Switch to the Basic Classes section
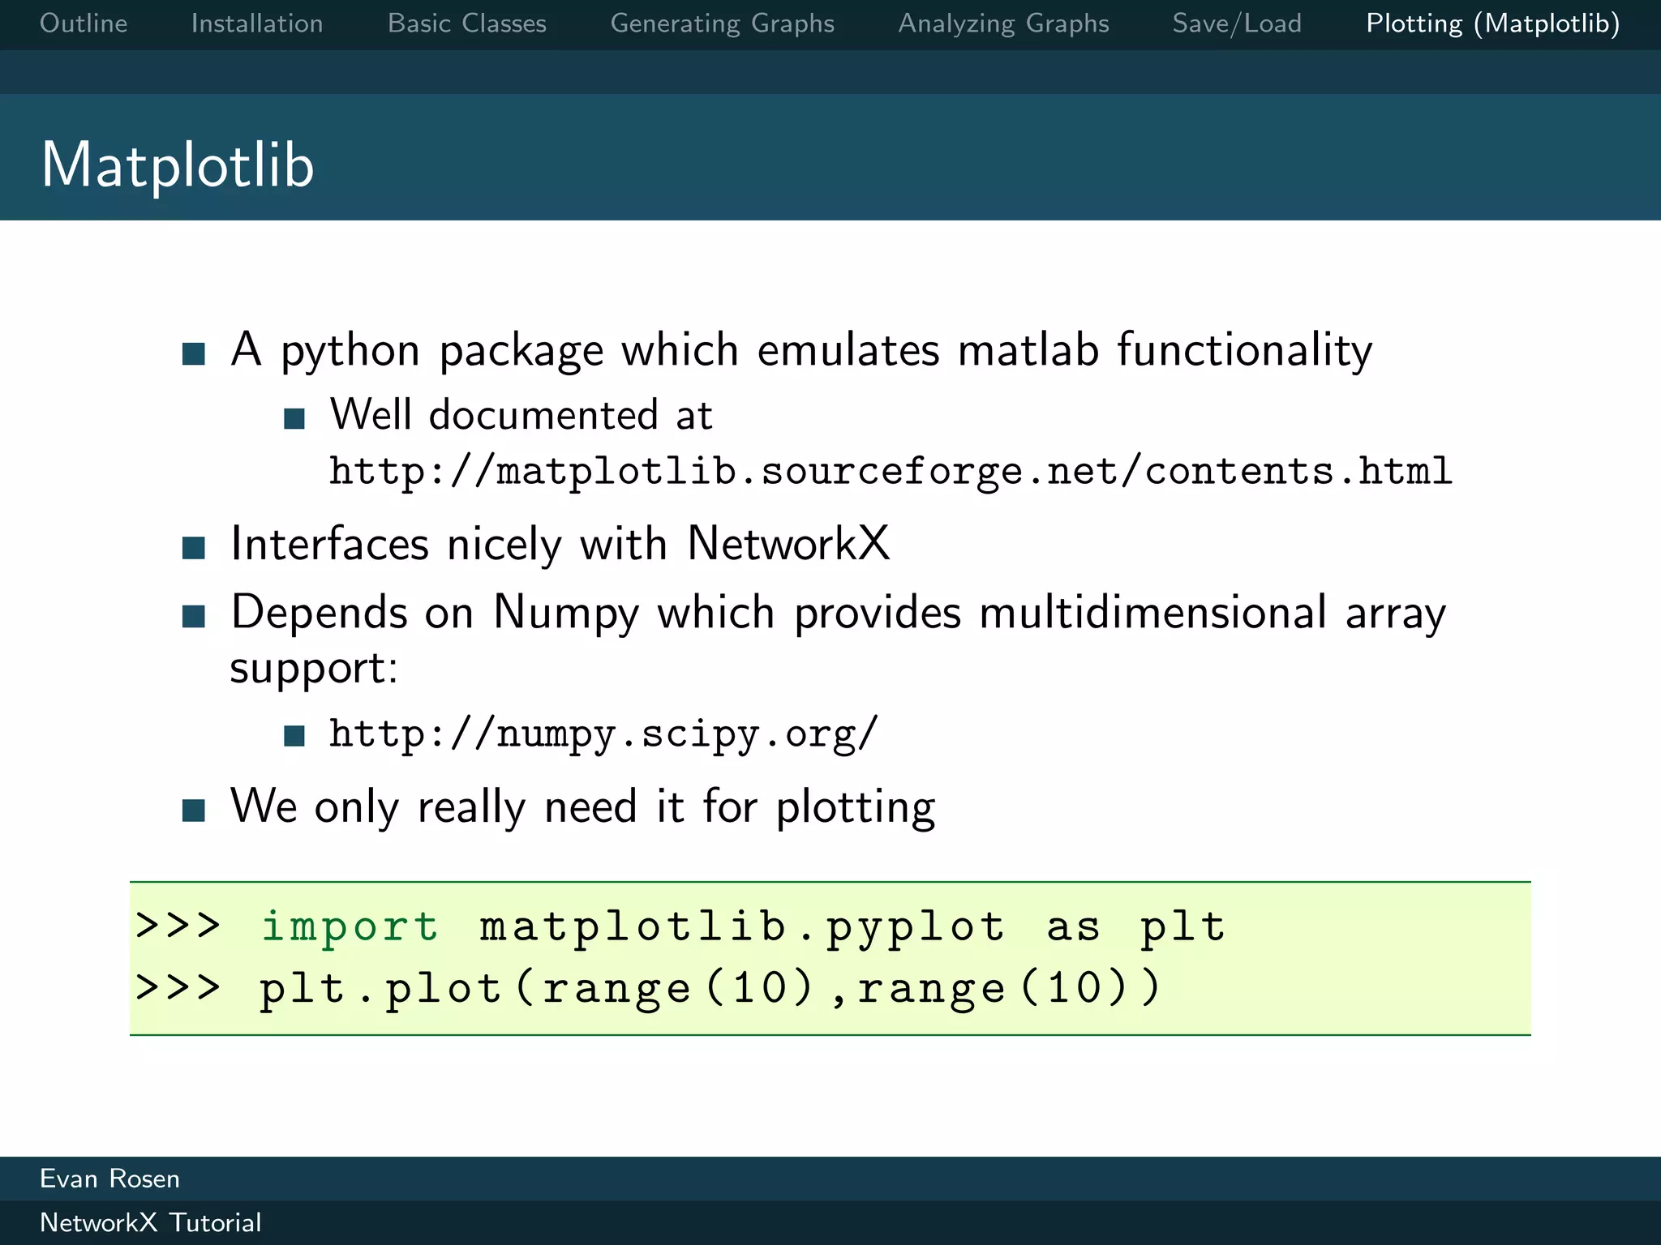The height and width of the screenshot is (1245, 1661). tap(467, 24)
